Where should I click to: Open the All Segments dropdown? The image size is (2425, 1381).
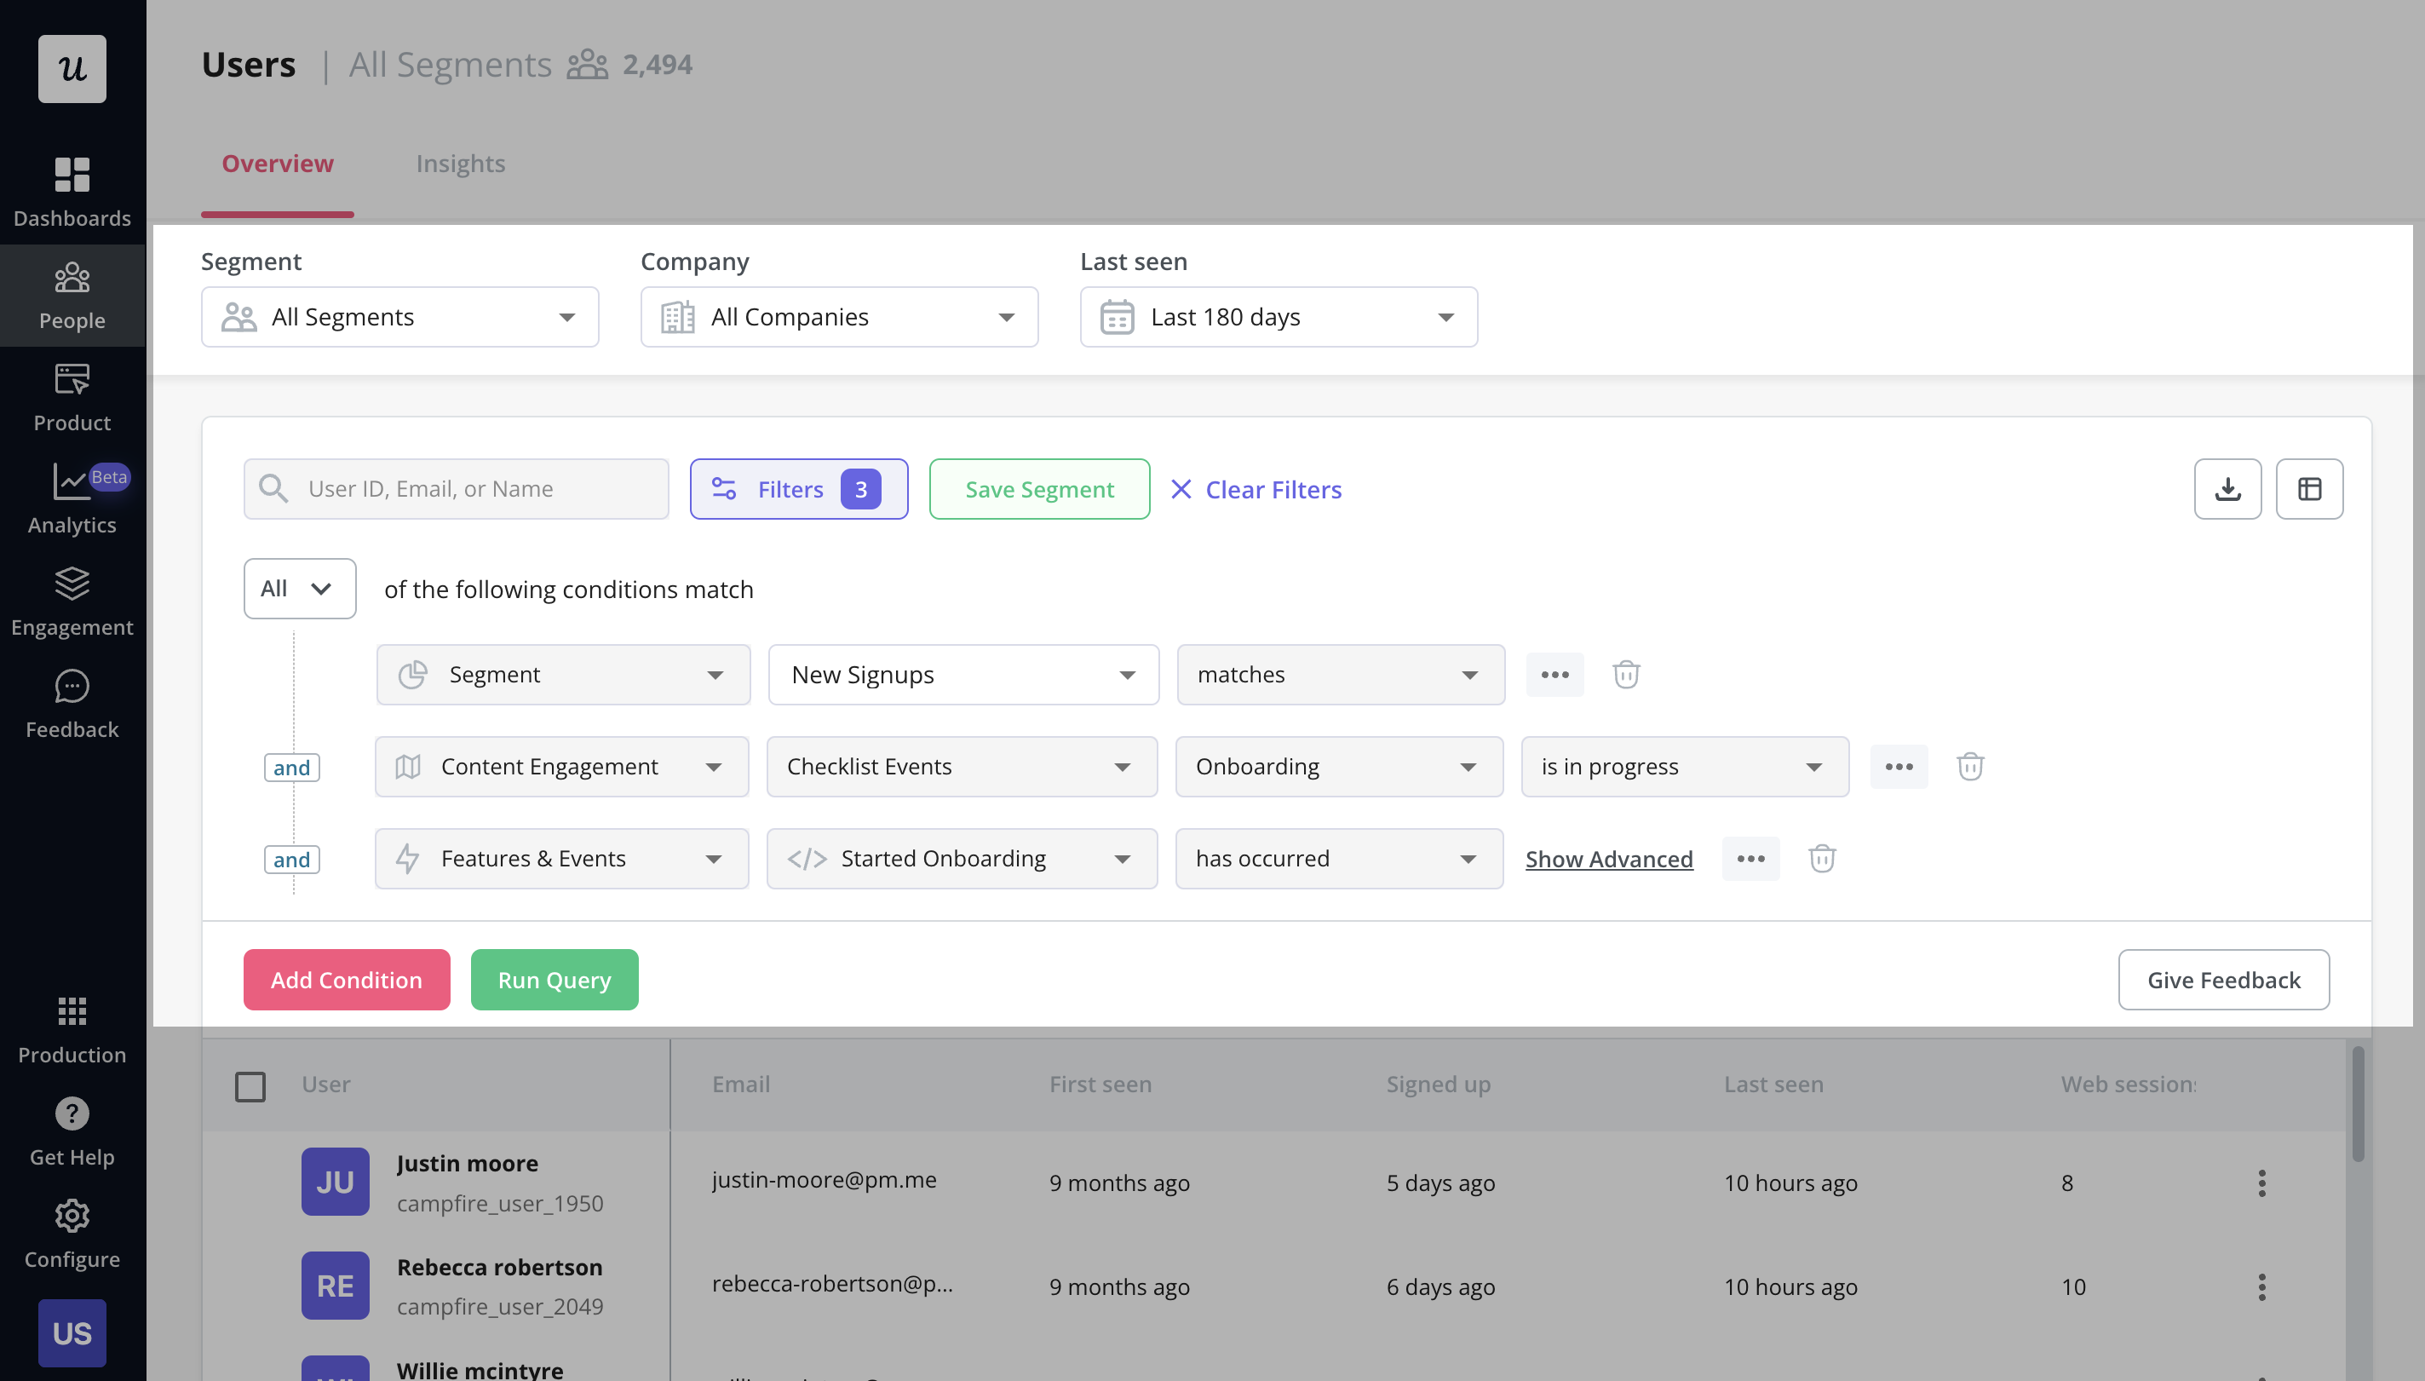click(x=399, y=317)
